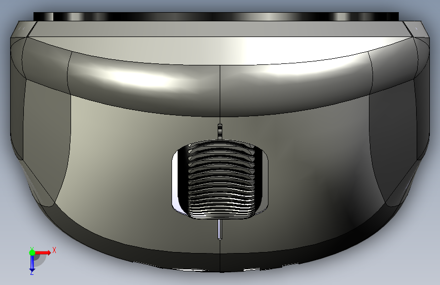Select the thin pin below the threaded hole
440x285 pixels.
[220, 229]
